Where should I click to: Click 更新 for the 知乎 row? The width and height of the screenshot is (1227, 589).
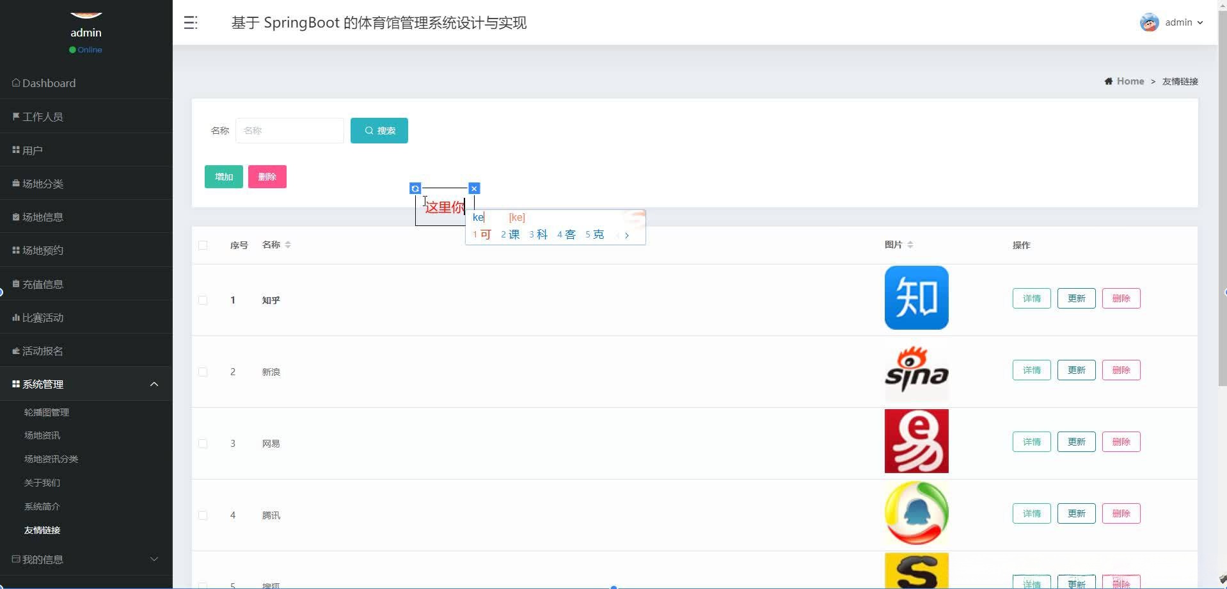pyautogui.click(x=1077, y=298)
